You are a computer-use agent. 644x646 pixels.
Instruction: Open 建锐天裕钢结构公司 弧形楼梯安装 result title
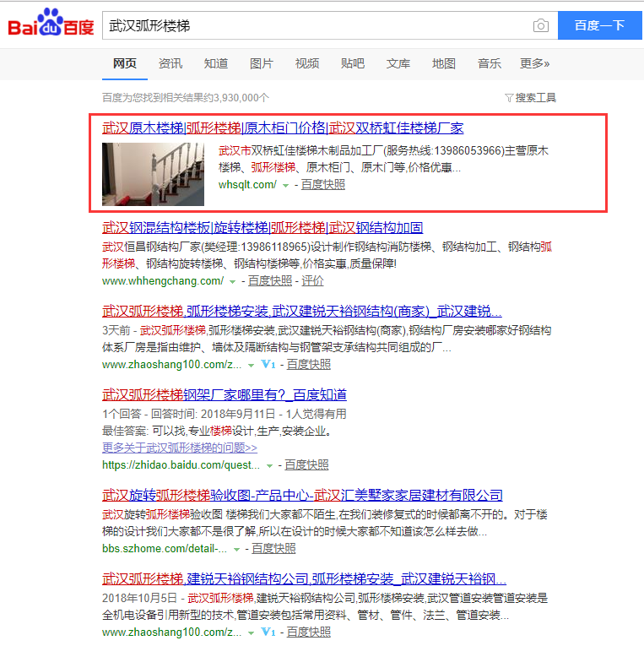click(x=305, y=578)
